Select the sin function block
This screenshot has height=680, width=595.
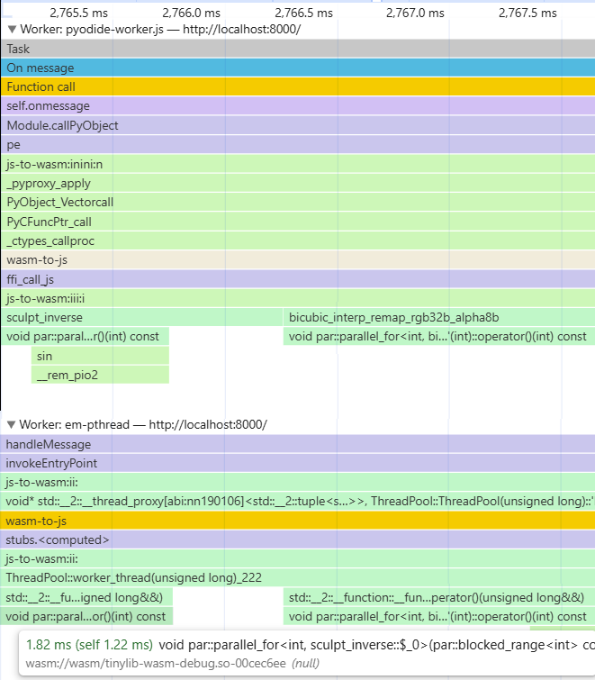[100, 356]
